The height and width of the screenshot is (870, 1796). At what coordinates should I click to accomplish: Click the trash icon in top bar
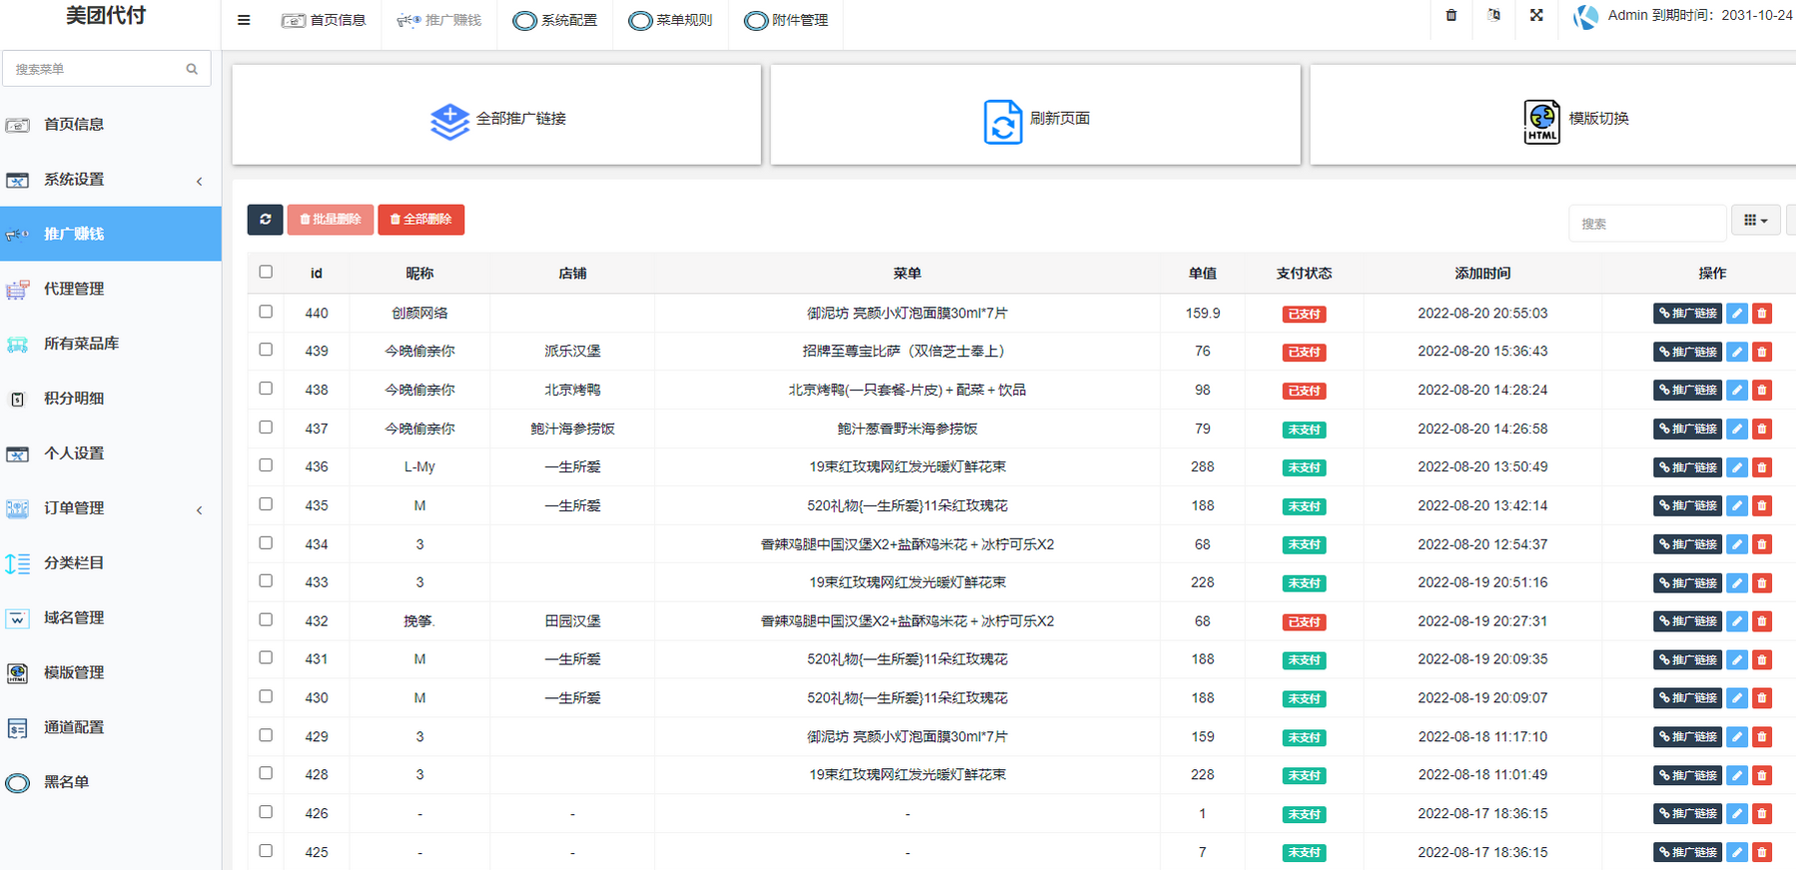click(x=1451, y=15)
